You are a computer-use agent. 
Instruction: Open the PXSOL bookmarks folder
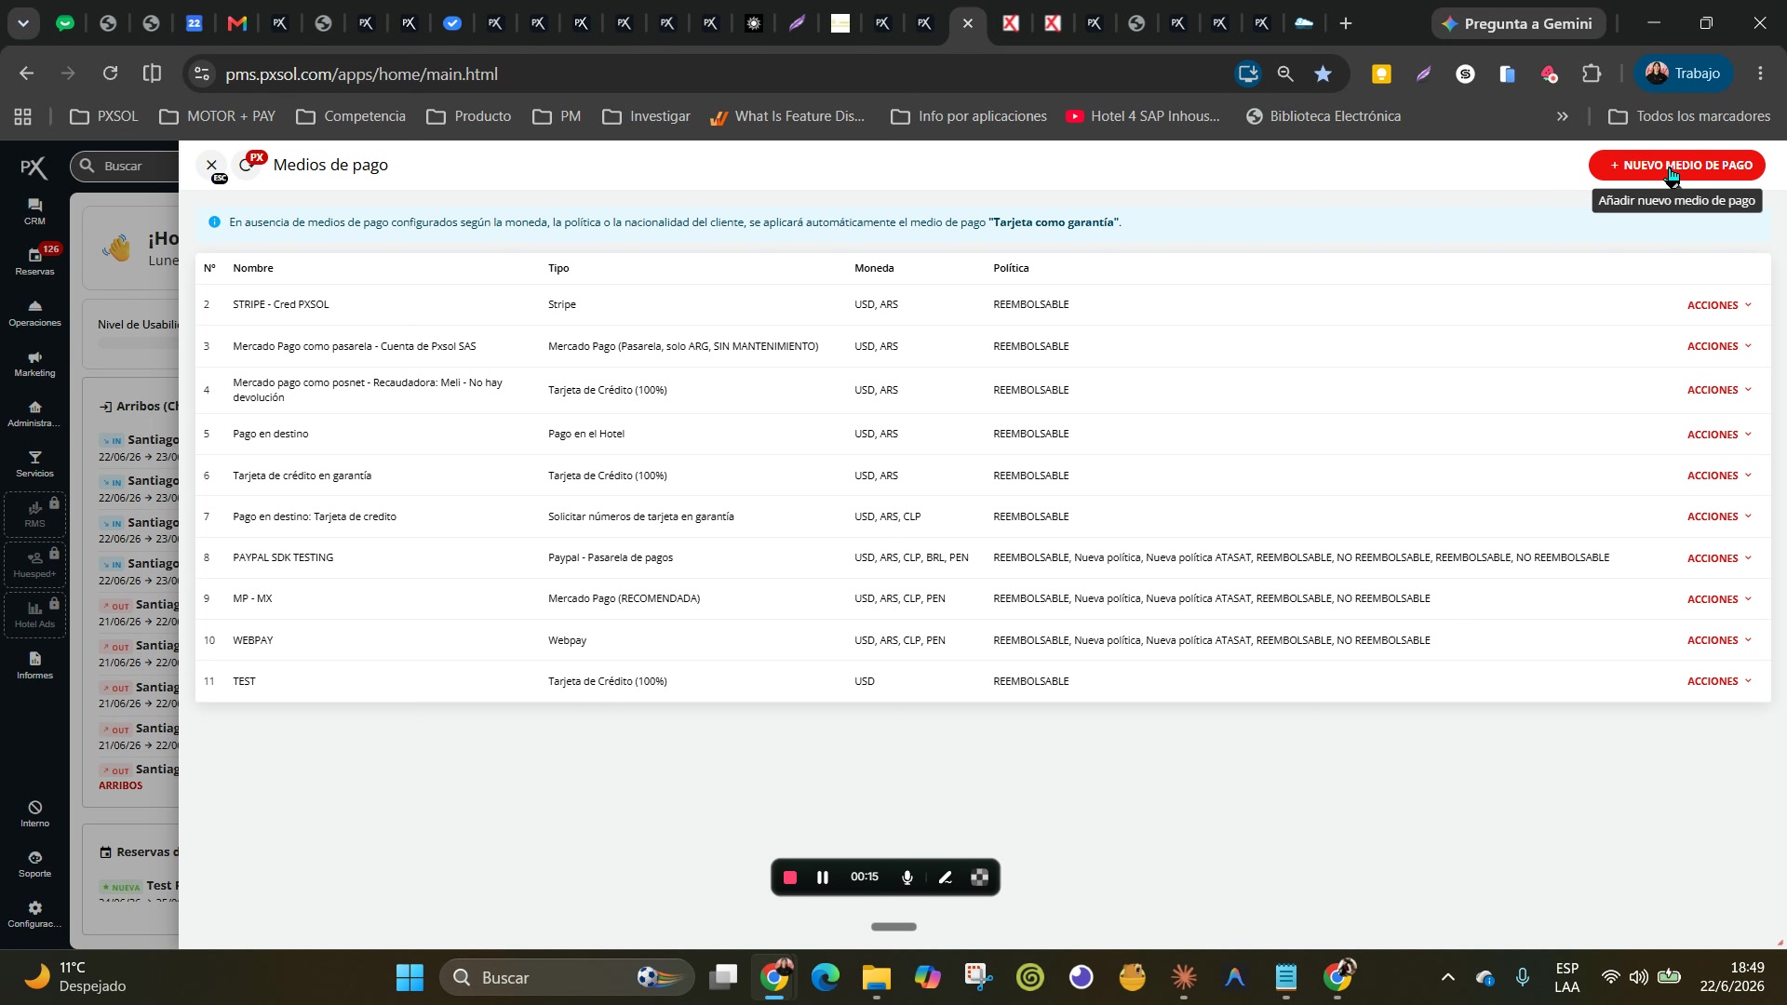(104, 116)
